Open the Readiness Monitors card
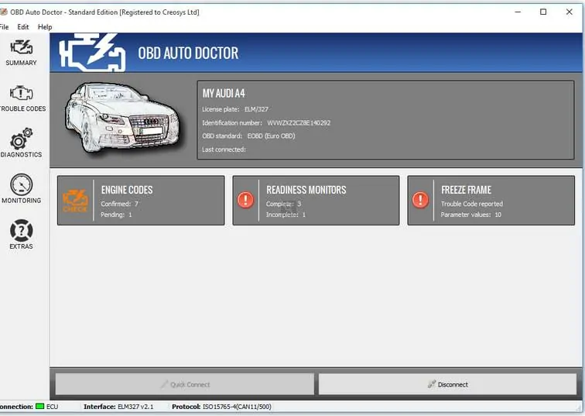585x416 pixels. point(316,201)
